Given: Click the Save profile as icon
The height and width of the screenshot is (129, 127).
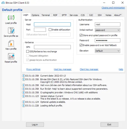Looking at the screenshot, I should pyautogui.click(x=11, y=30).
